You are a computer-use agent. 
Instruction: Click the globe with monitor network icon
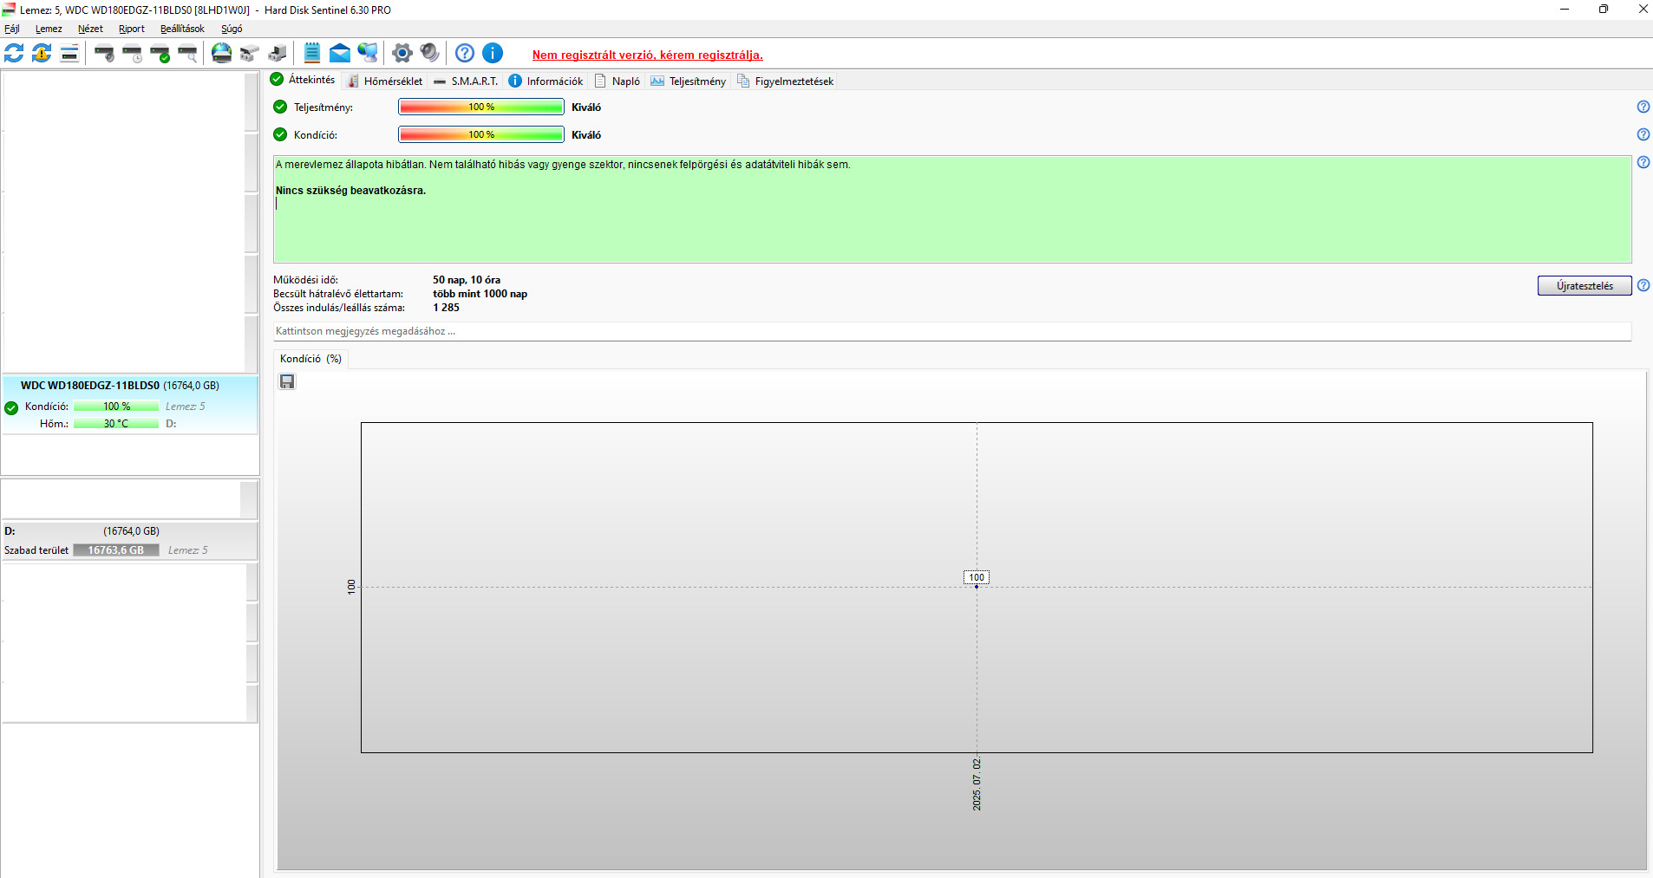[368, 53]
